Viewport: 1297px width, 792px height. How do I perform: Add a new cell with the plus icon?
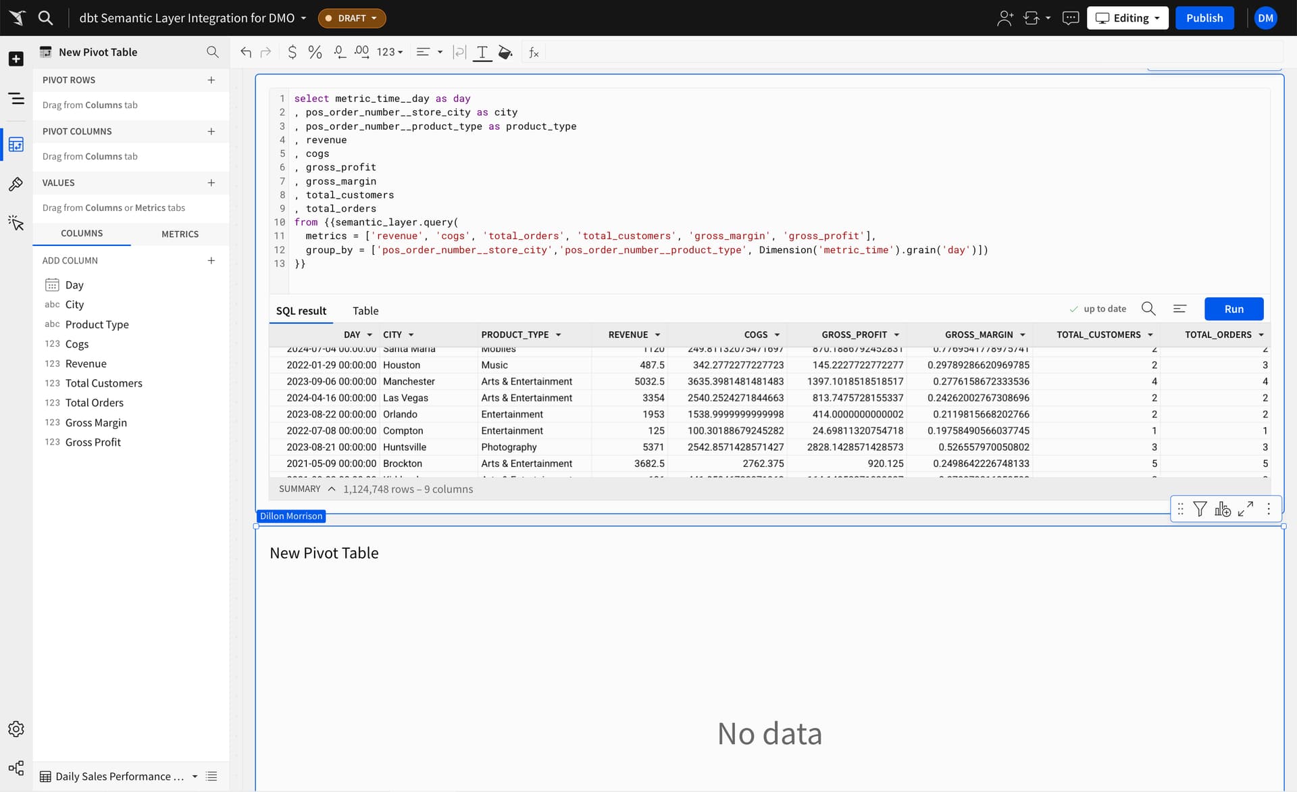16,59
